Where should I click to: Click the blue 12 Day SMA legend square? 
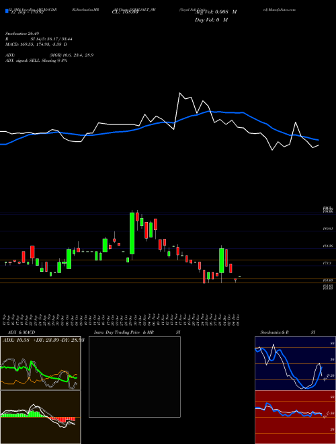(x=7, y=11)
